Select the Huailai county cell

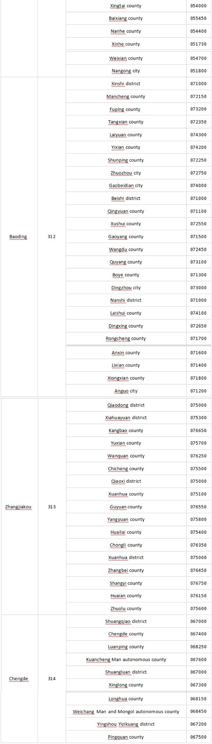point(126,532)
